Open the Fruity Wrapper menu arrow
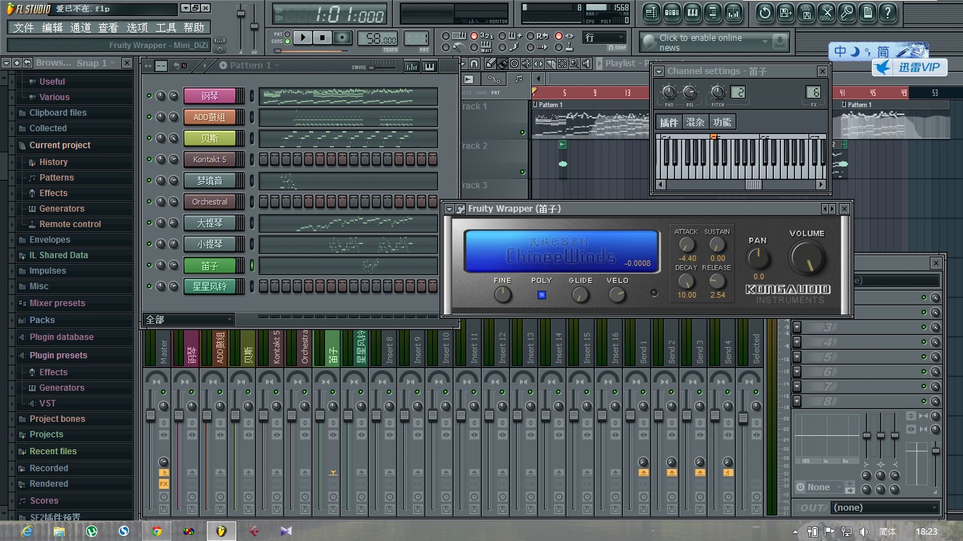963x541 pixels. [x=449, y=209]
